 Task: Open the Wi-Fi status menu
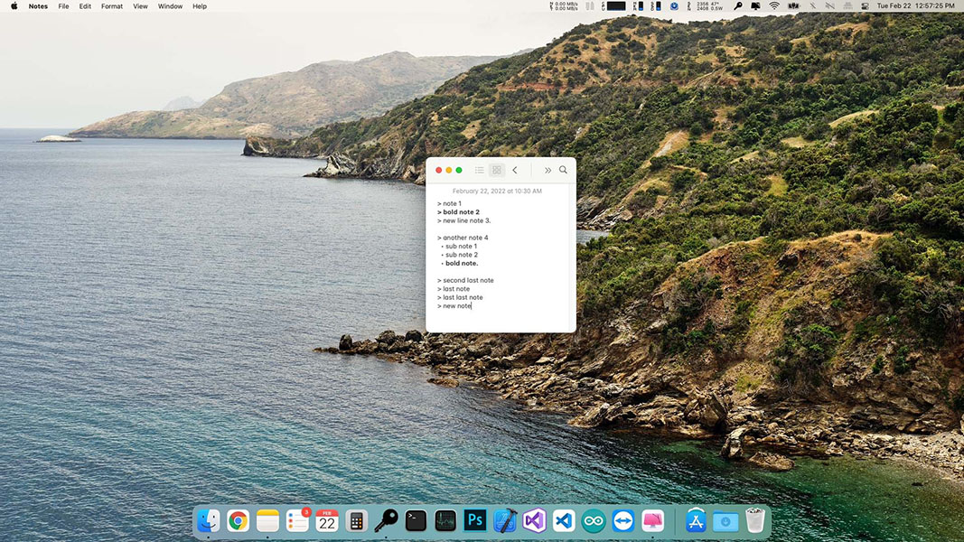click(x=774, y=6)
